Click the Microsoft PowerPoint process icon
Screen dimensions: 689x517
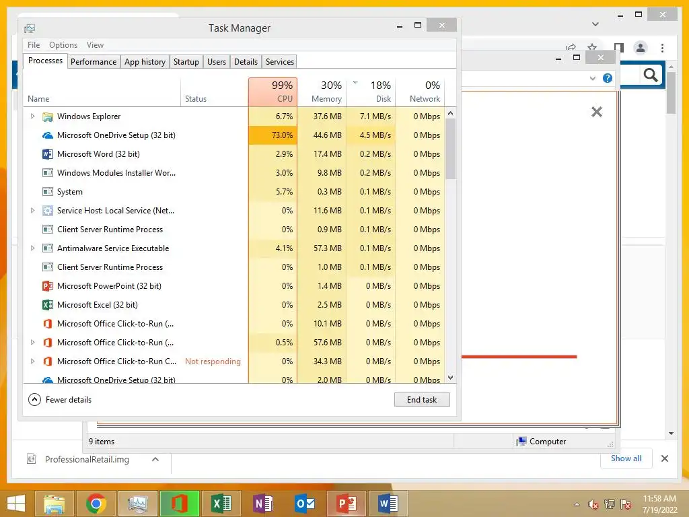click(x=48, y=286)
